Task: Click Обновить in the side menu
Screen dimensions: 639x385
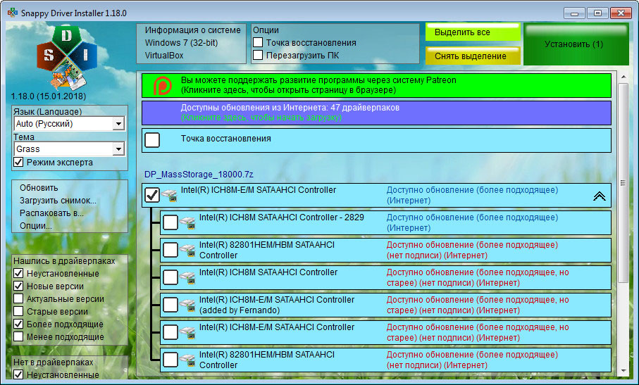Action: tap(39, 188)
